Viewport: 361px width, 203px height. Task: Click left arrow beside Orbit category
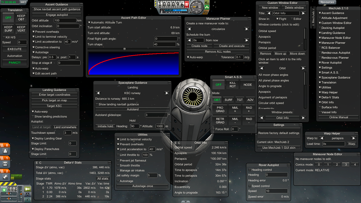pyautogui.click(x=261, y=68)
